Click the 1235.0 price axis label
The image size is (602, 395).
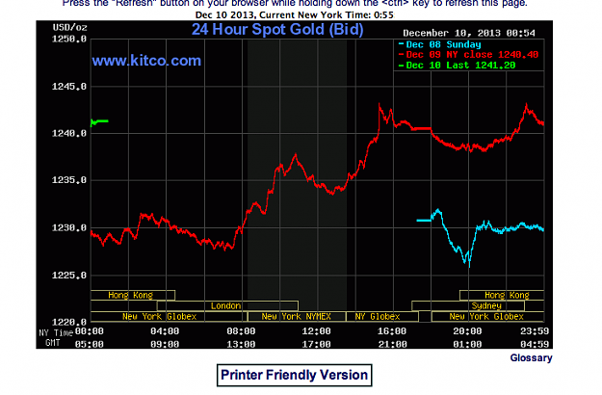pyautogui.click(x=69, y=180)
